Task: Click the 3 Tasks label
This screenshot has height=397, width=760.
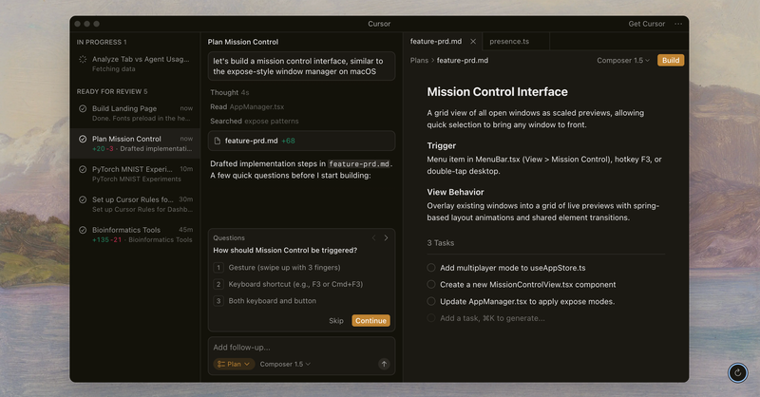Action: [x=440, y=243]
